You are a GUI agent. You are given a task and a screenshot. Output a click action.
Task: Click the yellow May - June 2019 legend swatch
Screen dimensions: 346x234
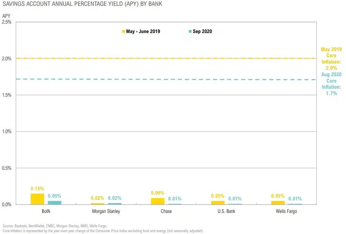(124, 32)
